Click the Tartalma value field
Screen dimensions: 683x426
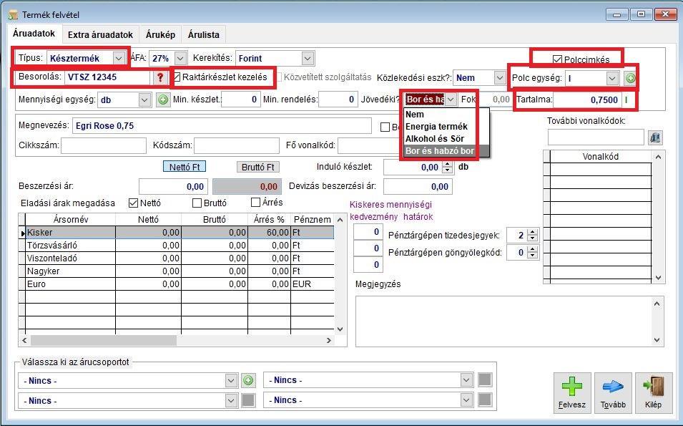(586, 100)
